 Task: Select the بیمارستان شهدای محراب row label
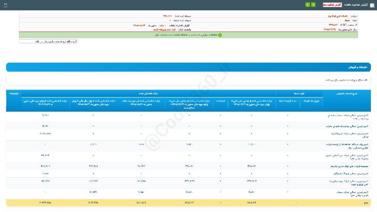347,126
